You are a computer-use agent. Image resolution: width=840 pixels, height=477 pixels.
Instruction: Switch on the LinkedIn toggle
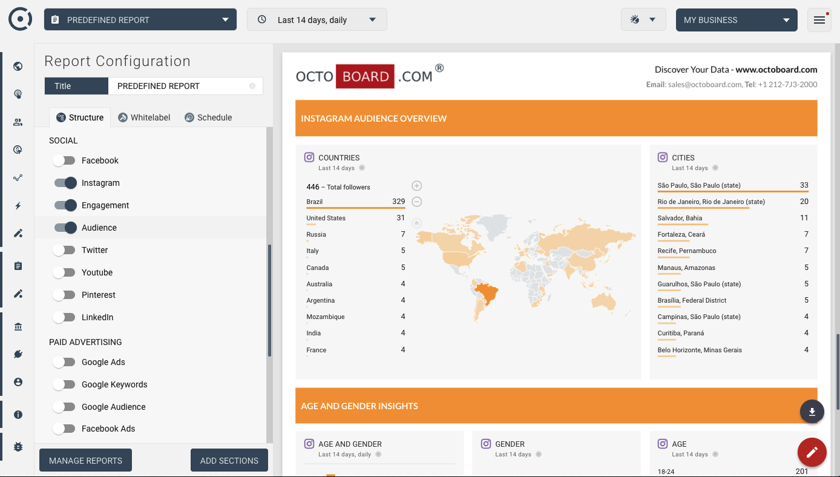point(64,317)
